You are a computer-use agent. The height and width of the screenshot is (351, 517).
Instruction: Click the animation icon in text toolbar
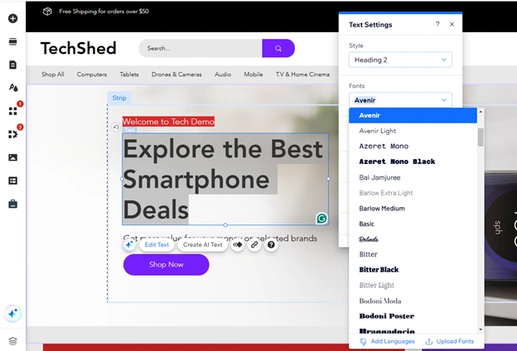[238, 245]
